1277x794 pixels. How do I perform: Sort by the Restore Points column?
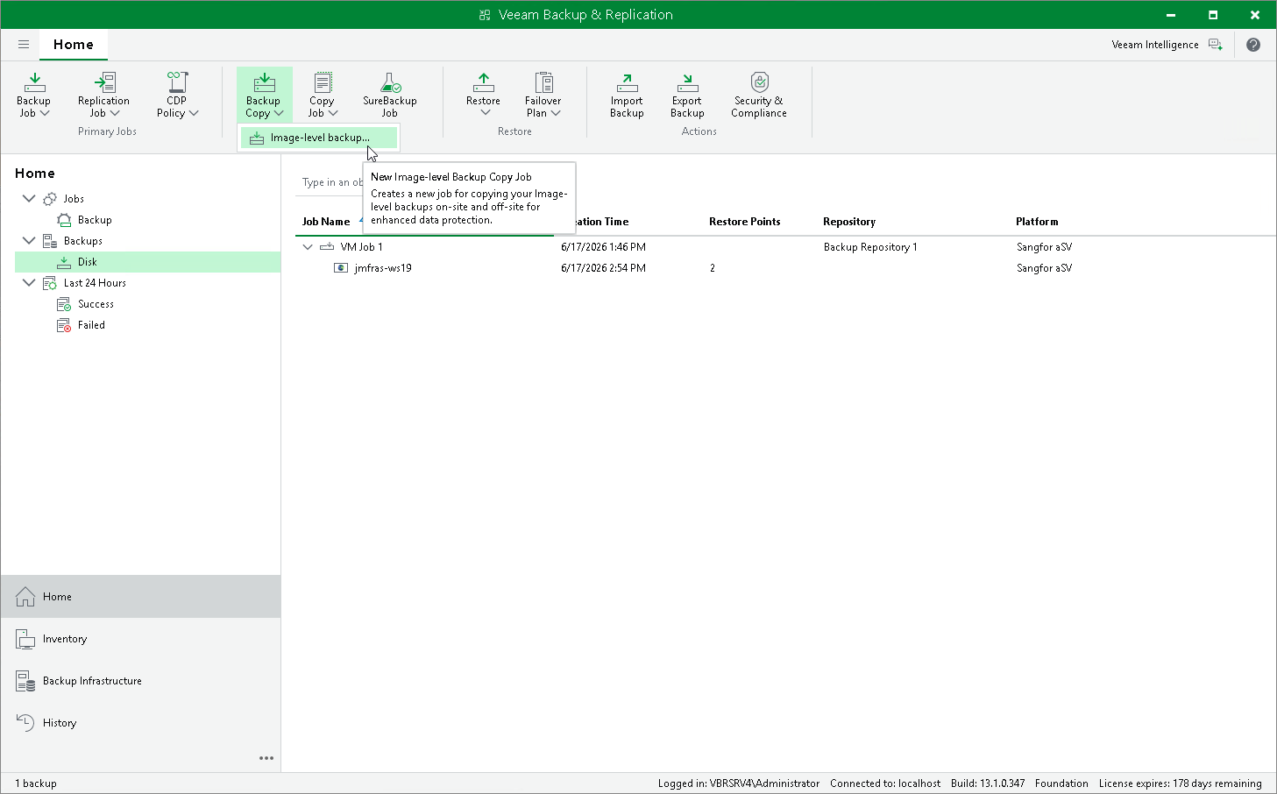(x=744, y=222)
